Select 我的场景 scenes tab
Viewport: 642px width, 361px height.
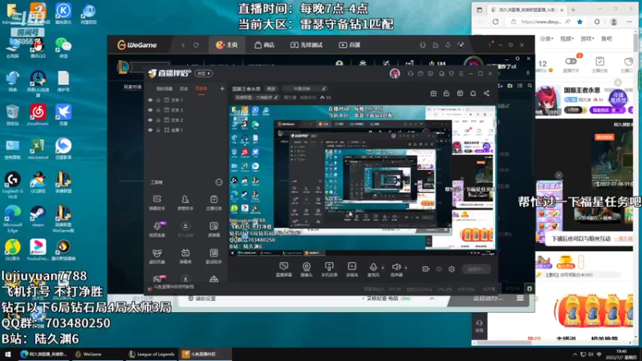click(x=165, y=89)
